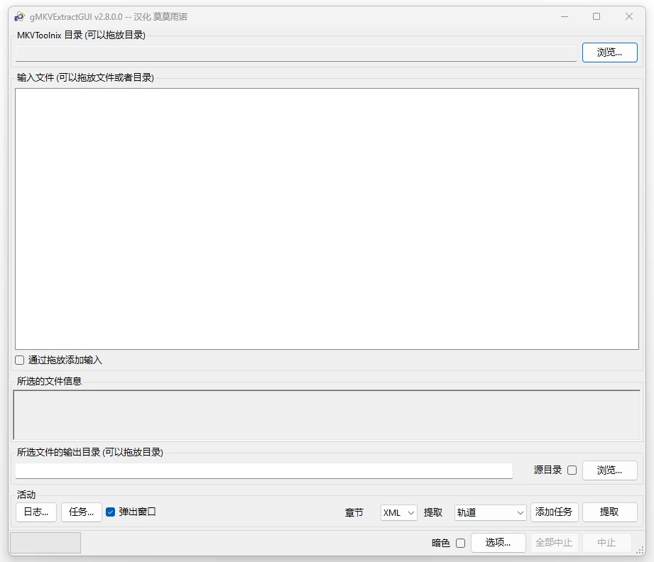The height and width of the screenshot is (562, 654).
Task: Minimize the gMKVExtractGUI window
Action: pos(564,16)
